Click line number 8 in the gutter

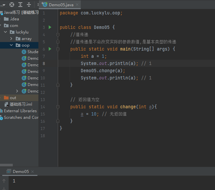coord(44,63)
